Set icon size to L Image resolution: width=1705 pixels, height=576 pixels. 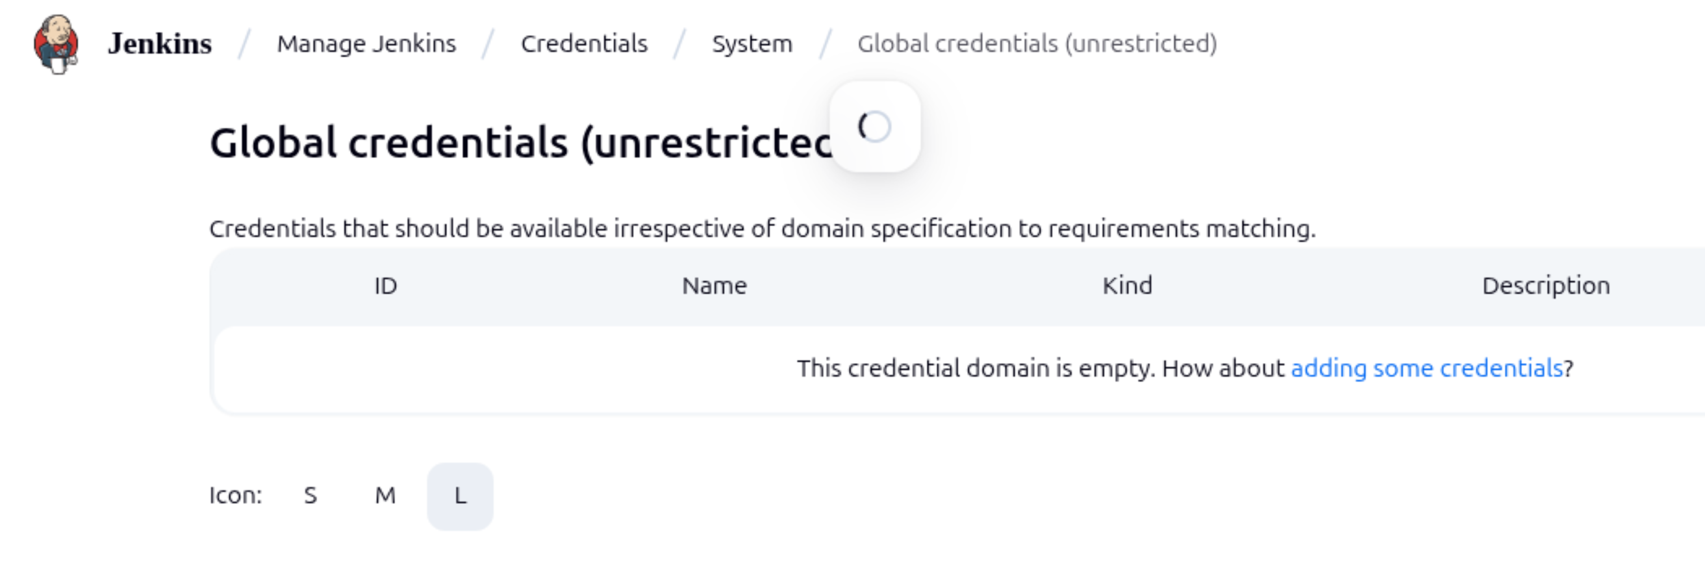click(460, 496)
